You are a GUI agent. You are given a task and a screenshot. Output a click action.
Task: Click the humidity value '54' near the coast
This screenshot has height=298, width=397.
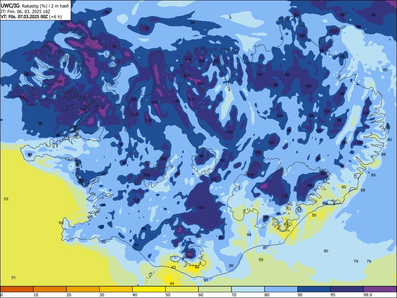61,223
